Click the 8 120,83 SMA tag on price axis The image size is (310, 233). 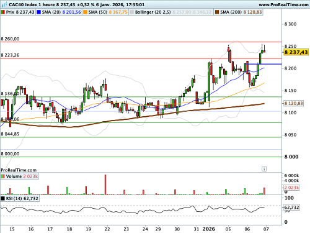tap(293, 103)
